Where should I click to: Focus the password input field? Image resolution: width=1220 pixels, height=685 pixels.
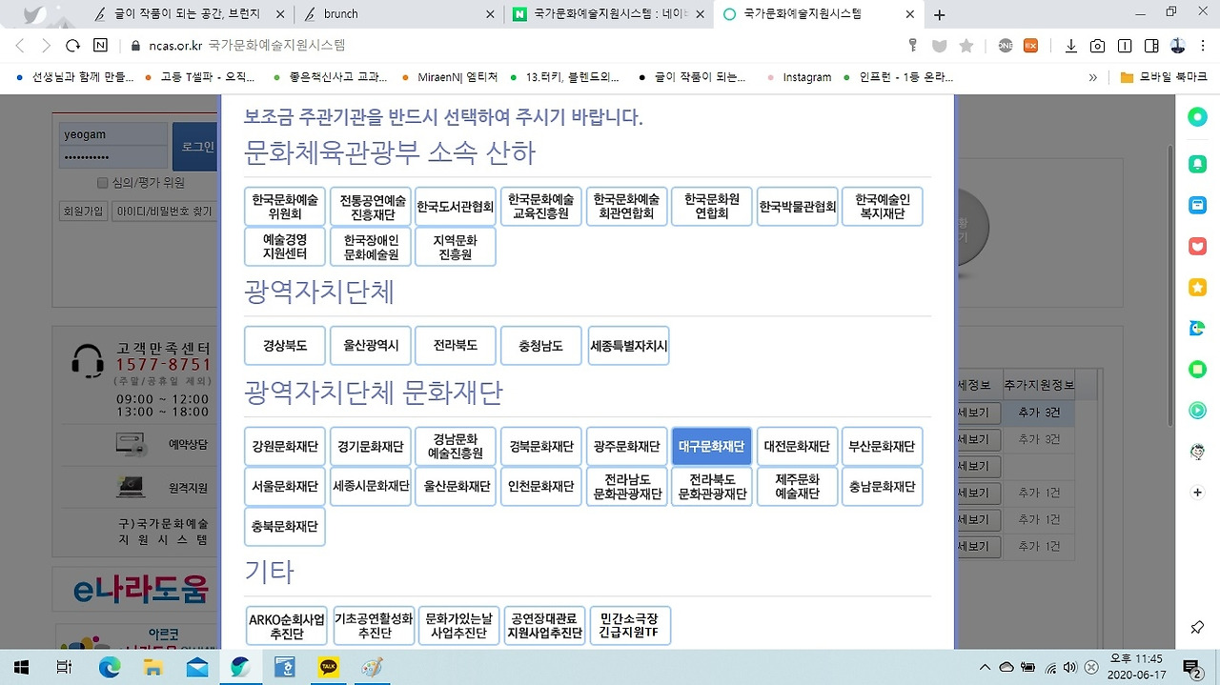coord(112,157)
